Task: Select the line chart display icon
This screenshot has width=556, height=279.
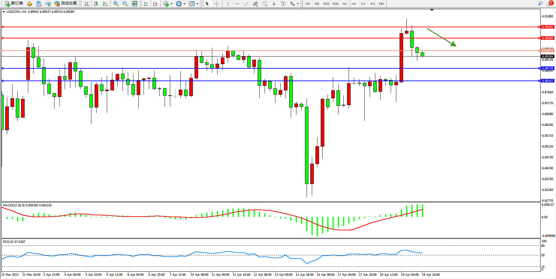Action: point(105,4)
